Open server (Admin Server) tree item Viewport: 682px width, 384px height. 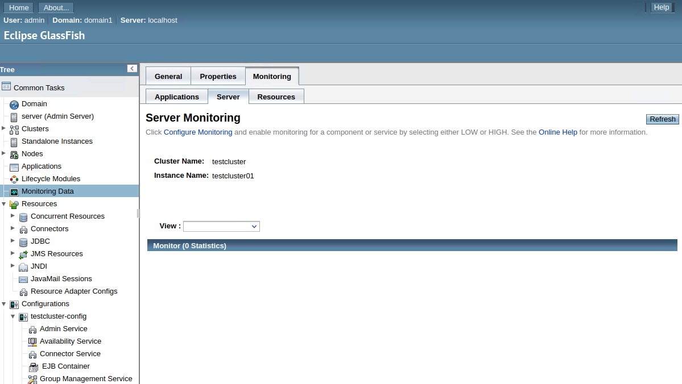(x=58, y=116)
